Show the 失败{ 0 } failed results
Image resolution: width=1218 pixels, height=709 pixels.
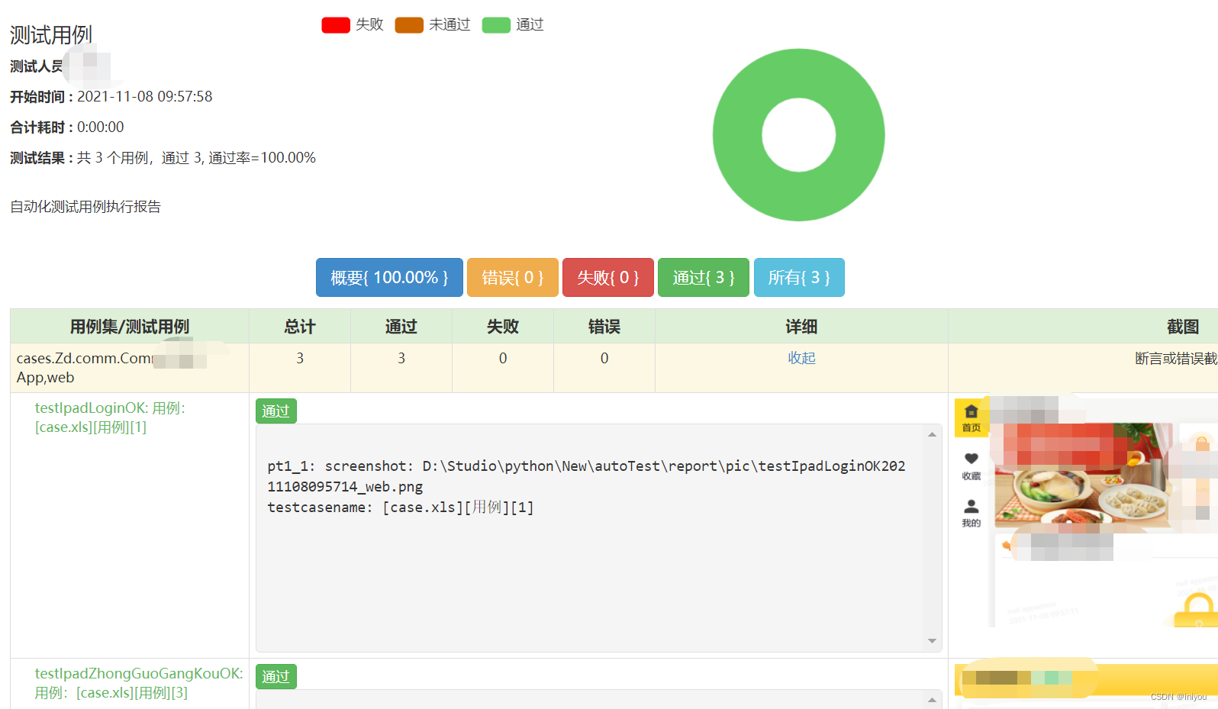click(x=608, y=277)
